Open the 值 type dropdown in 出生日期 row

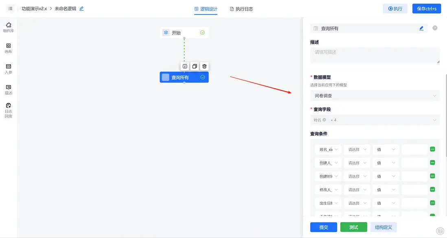(x=386, y=203)
